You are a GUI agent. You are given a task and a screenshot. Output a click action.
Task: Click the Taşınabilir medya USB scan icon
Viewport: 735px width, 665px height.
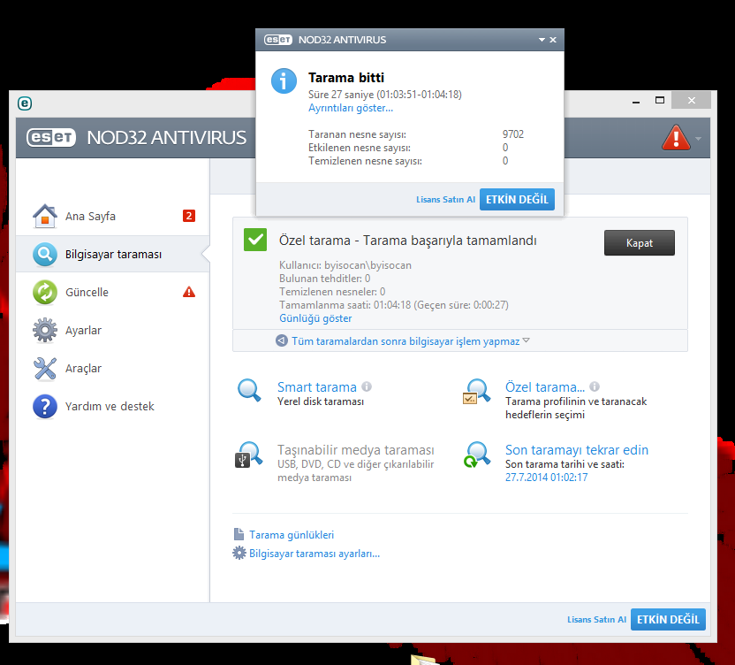coord(248,455)
